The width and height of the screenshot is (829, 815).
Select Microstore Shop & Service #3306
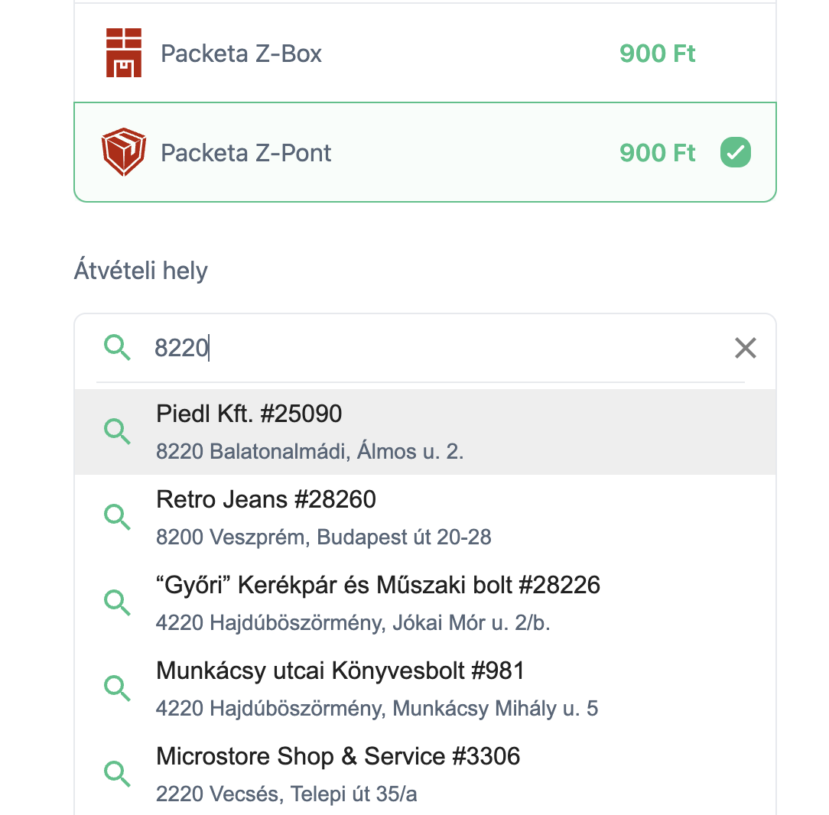338,757
